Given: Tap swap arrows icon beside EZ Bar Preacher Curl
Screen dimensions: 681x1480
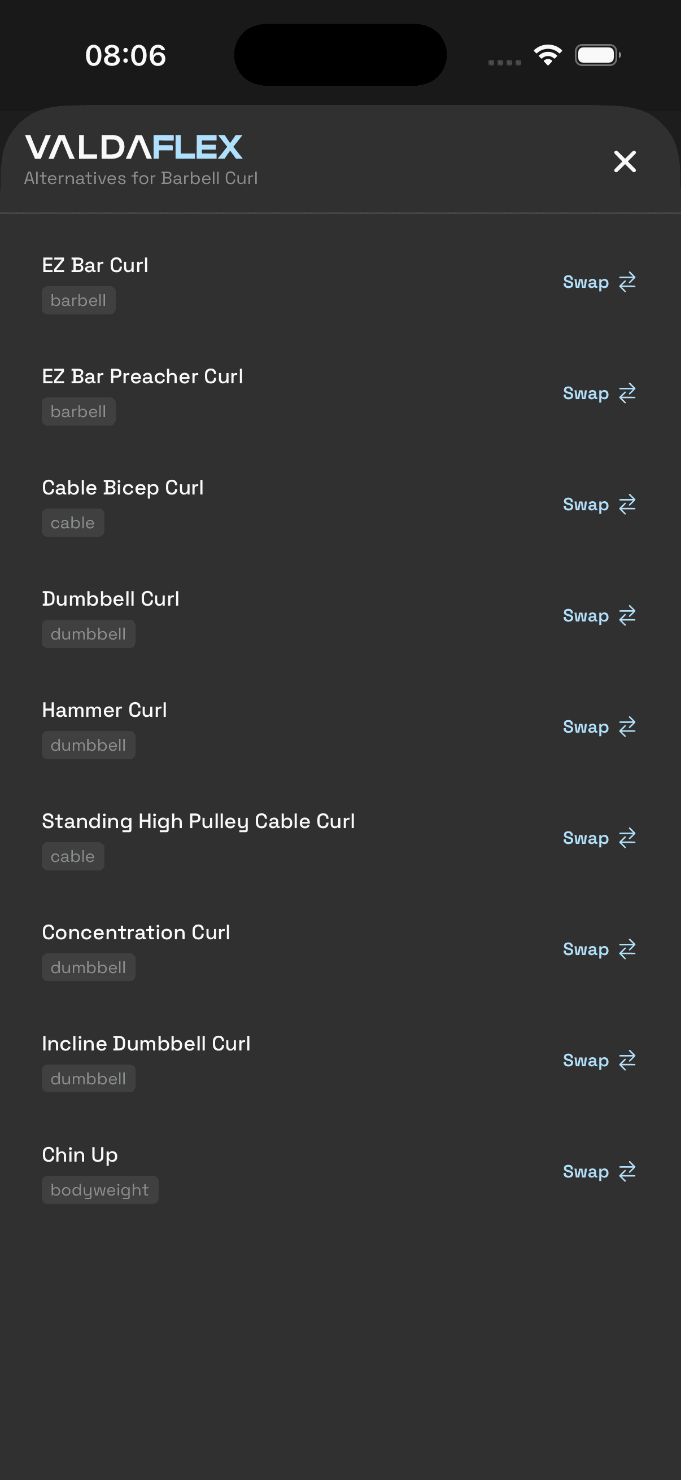Looking at the screenshot, I should (627, 393).
